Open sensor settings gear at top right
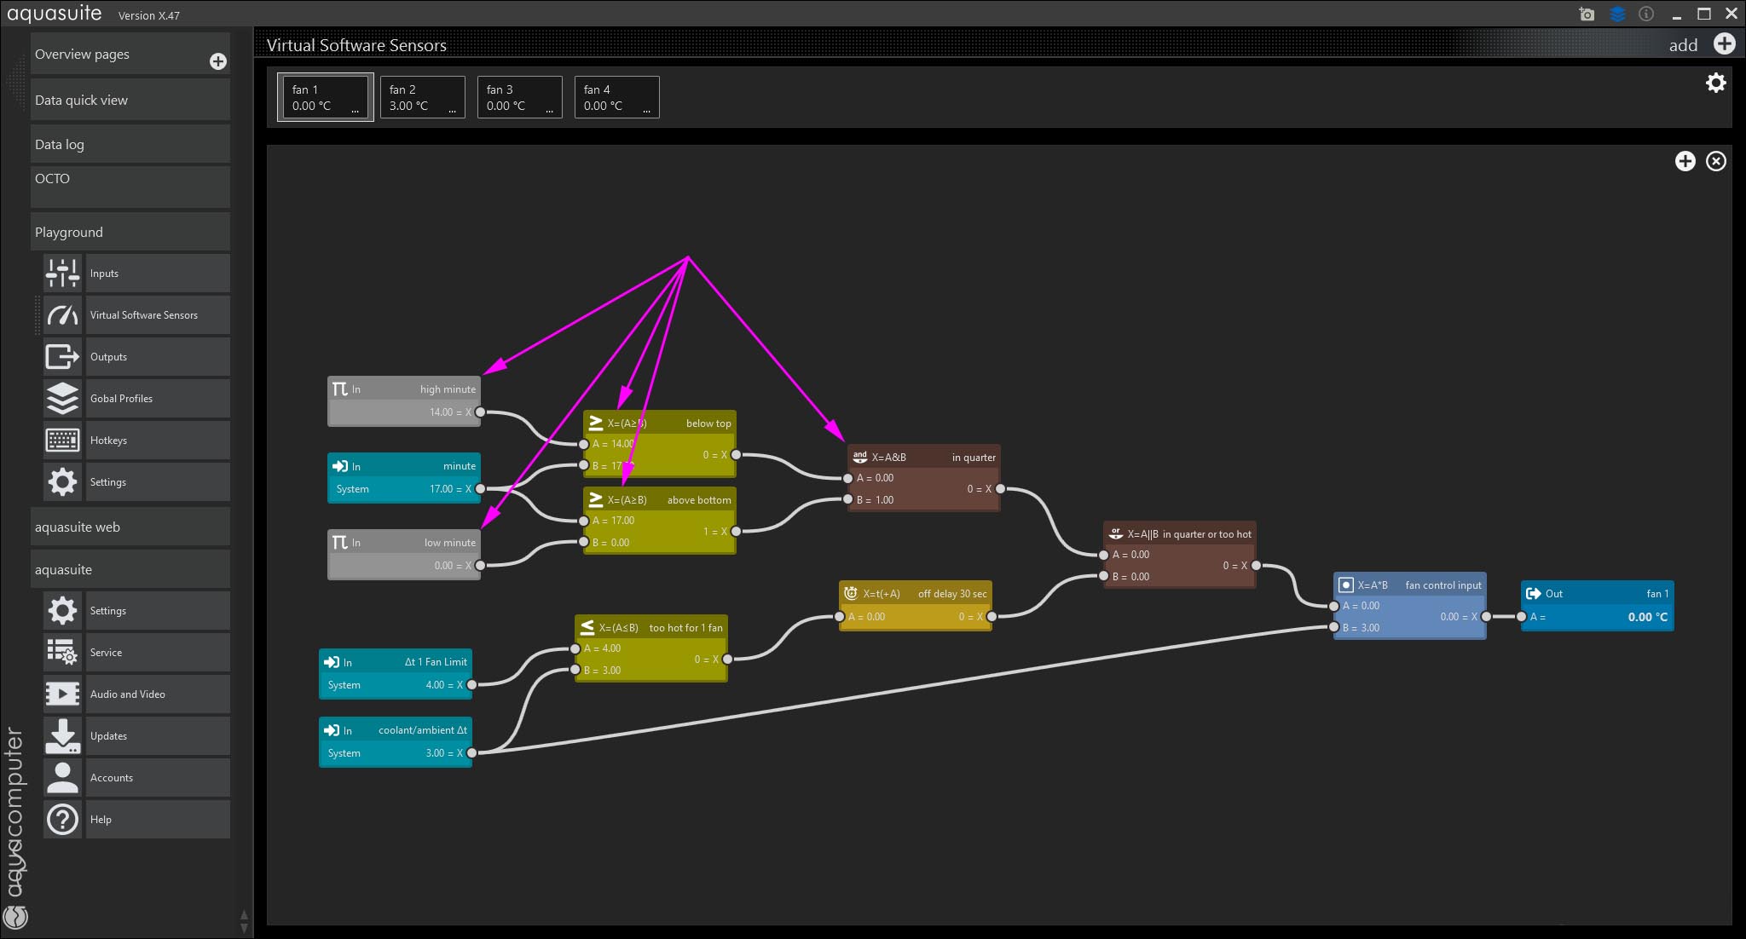 pos(1715,83)
